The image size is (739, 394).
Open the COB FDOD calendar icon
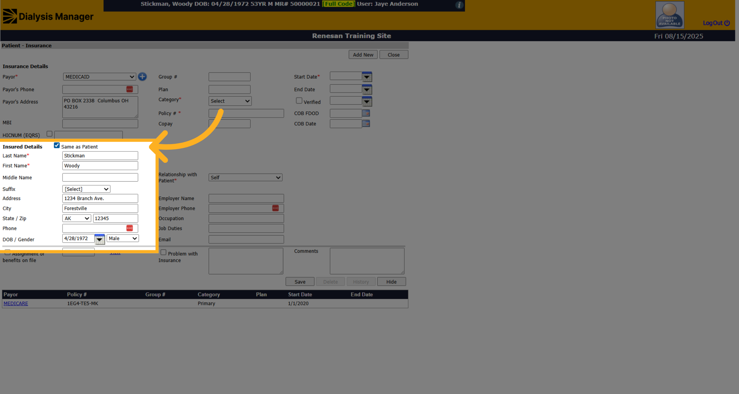[366, 113]
